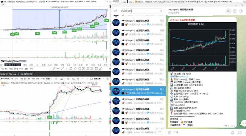Jump to top of search results with up-arrow button
The width and height of the screenshot is (246, 136).
160,132
